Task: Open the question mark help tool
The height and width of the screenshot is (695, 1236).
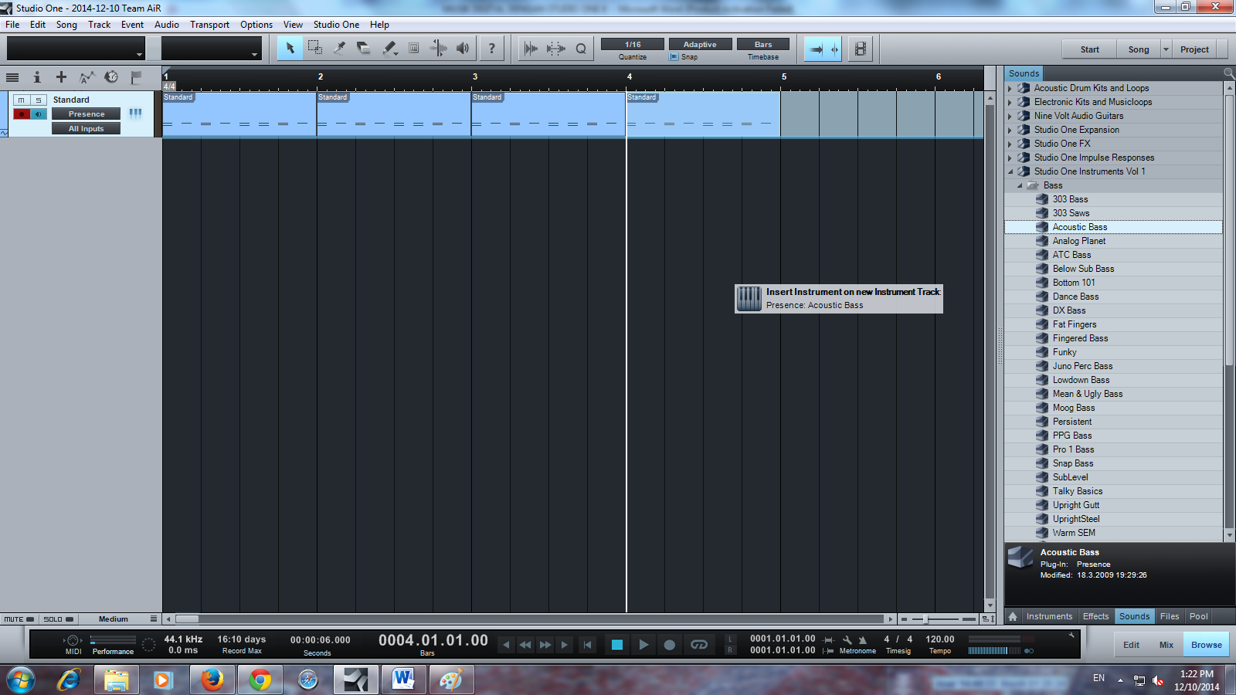Action: [491, 48]
